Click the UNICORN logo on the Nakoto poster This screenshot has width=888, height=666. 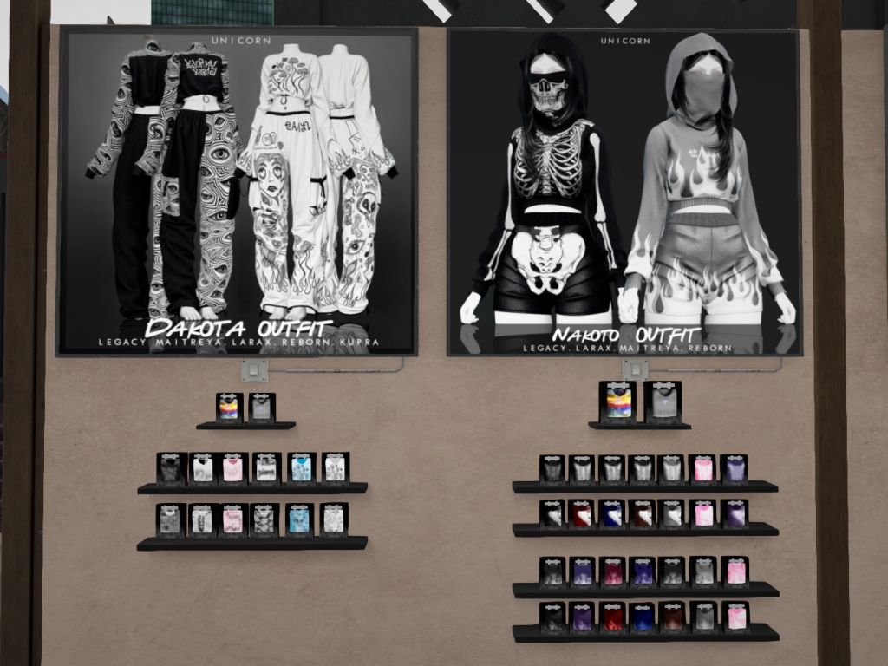pos(624,41)
